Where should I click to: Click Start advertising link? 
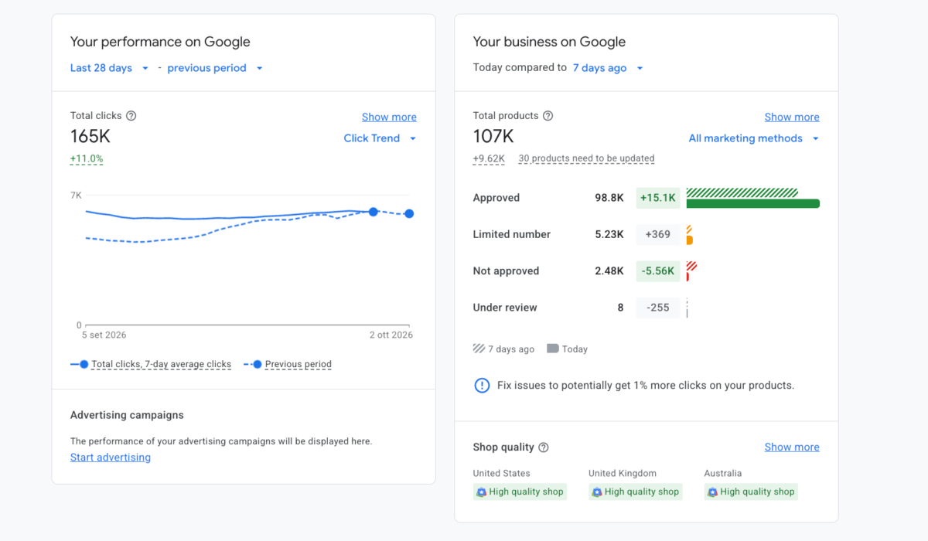111,458
